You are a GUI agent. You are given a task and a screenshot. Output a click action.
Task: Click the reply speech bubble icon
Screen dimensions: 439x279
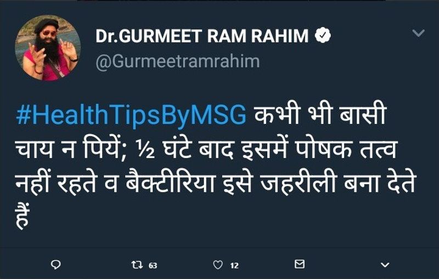click(x=56, y=264)
